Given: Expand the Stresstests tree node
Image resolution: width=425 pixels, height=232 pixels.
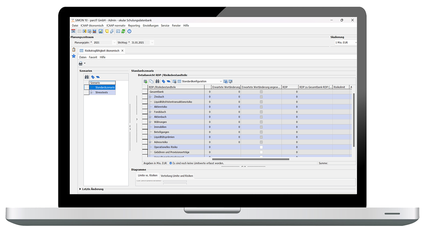Looking at the screenshot, I should point(91,93).
